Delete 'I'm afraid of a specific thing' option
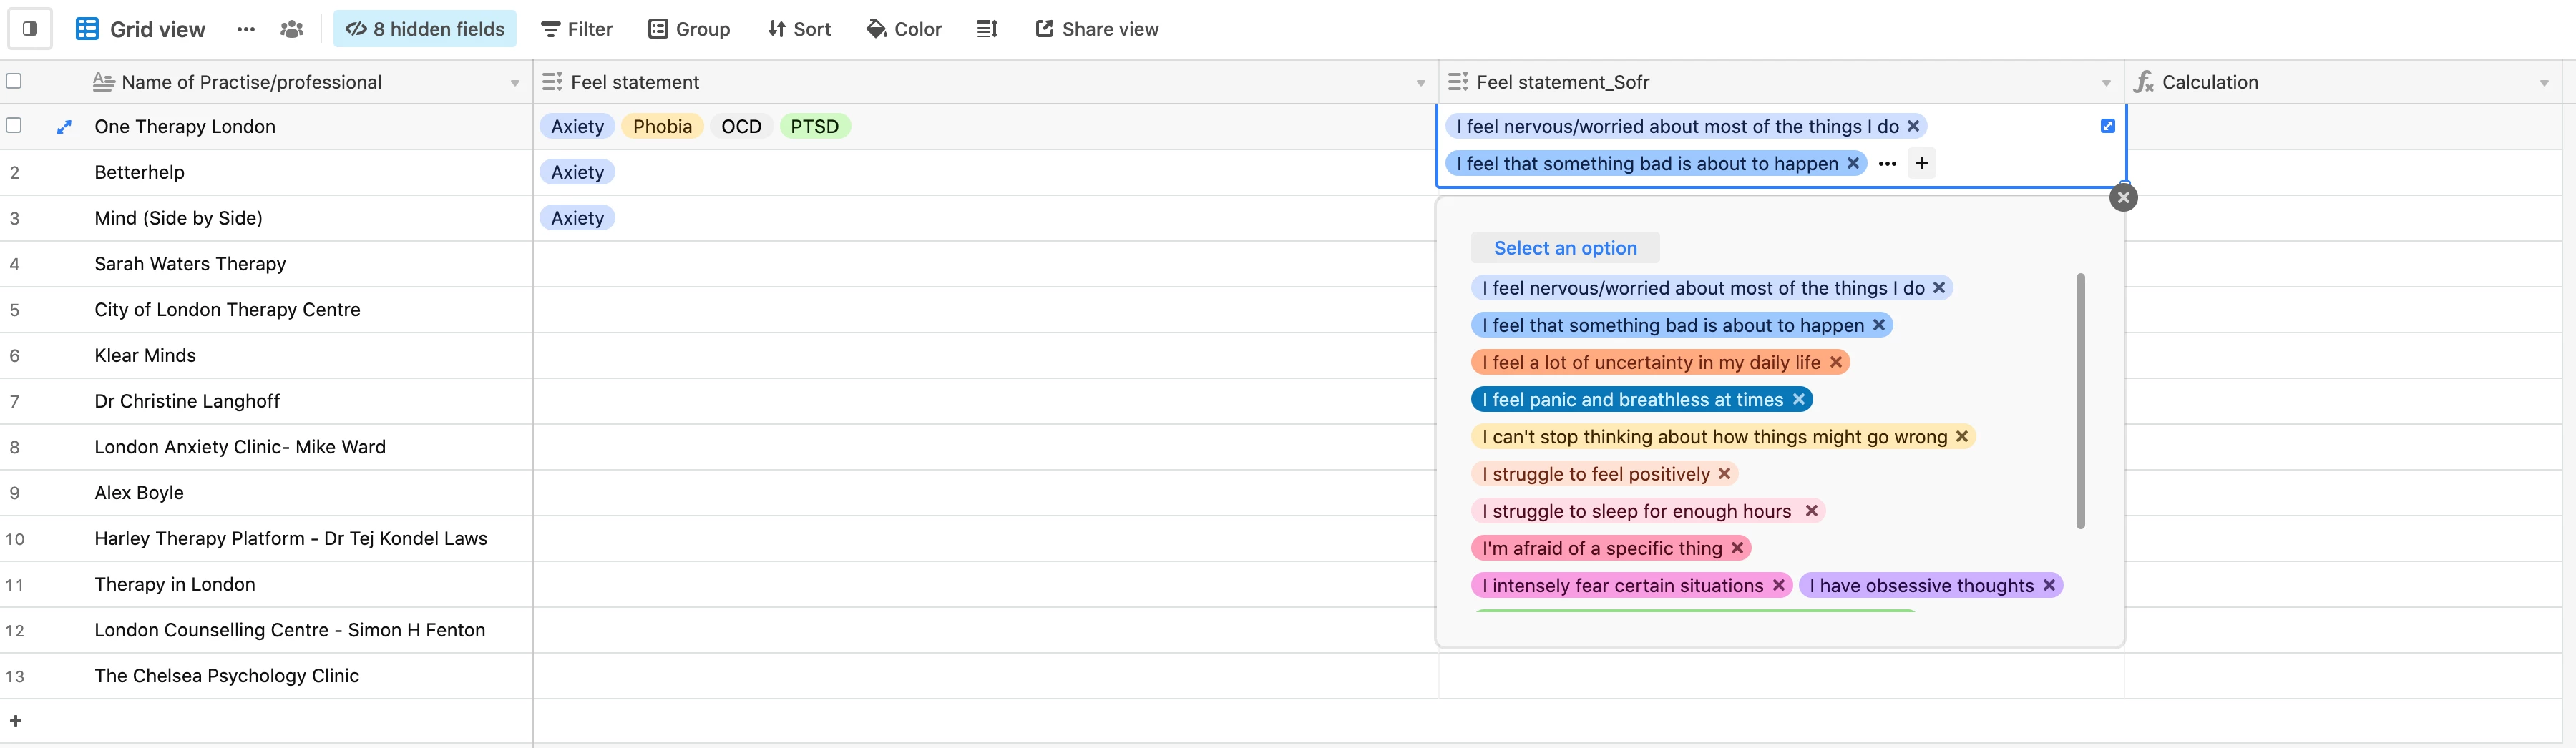Viewport: 2576px width, 748px height. [x=1737, y=547]
